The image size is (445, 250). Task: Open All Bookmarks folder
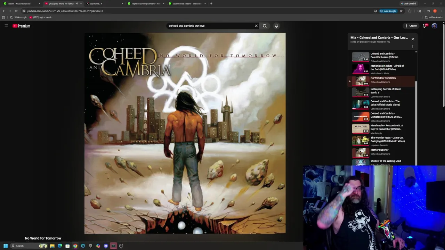pos(434,17)
